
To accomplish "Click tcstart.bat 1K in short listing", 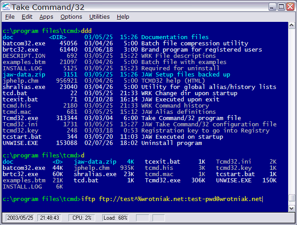I will tap(246, 174).
